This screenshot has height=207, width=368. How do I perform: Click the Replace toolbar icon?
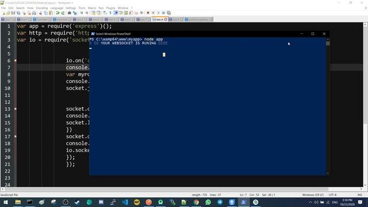coord(75,13)
